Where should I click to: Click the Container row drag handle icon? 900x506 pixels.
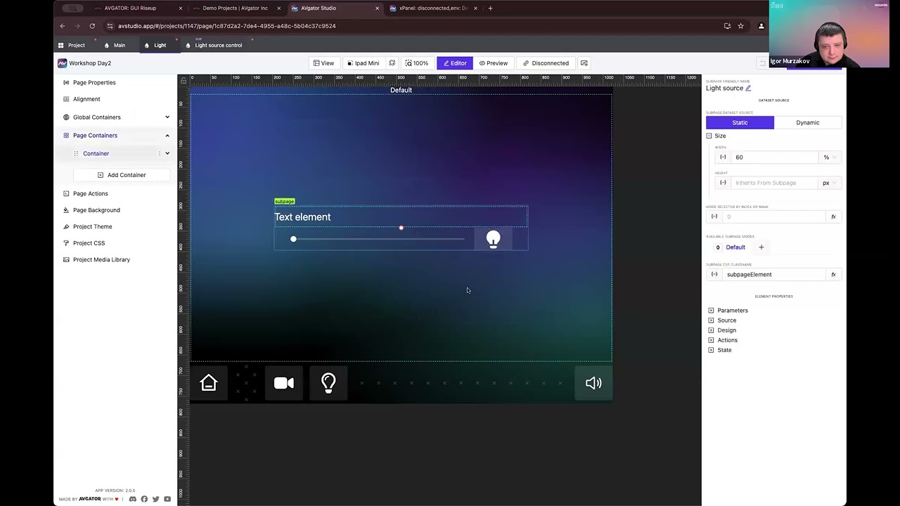click(76, 153)
